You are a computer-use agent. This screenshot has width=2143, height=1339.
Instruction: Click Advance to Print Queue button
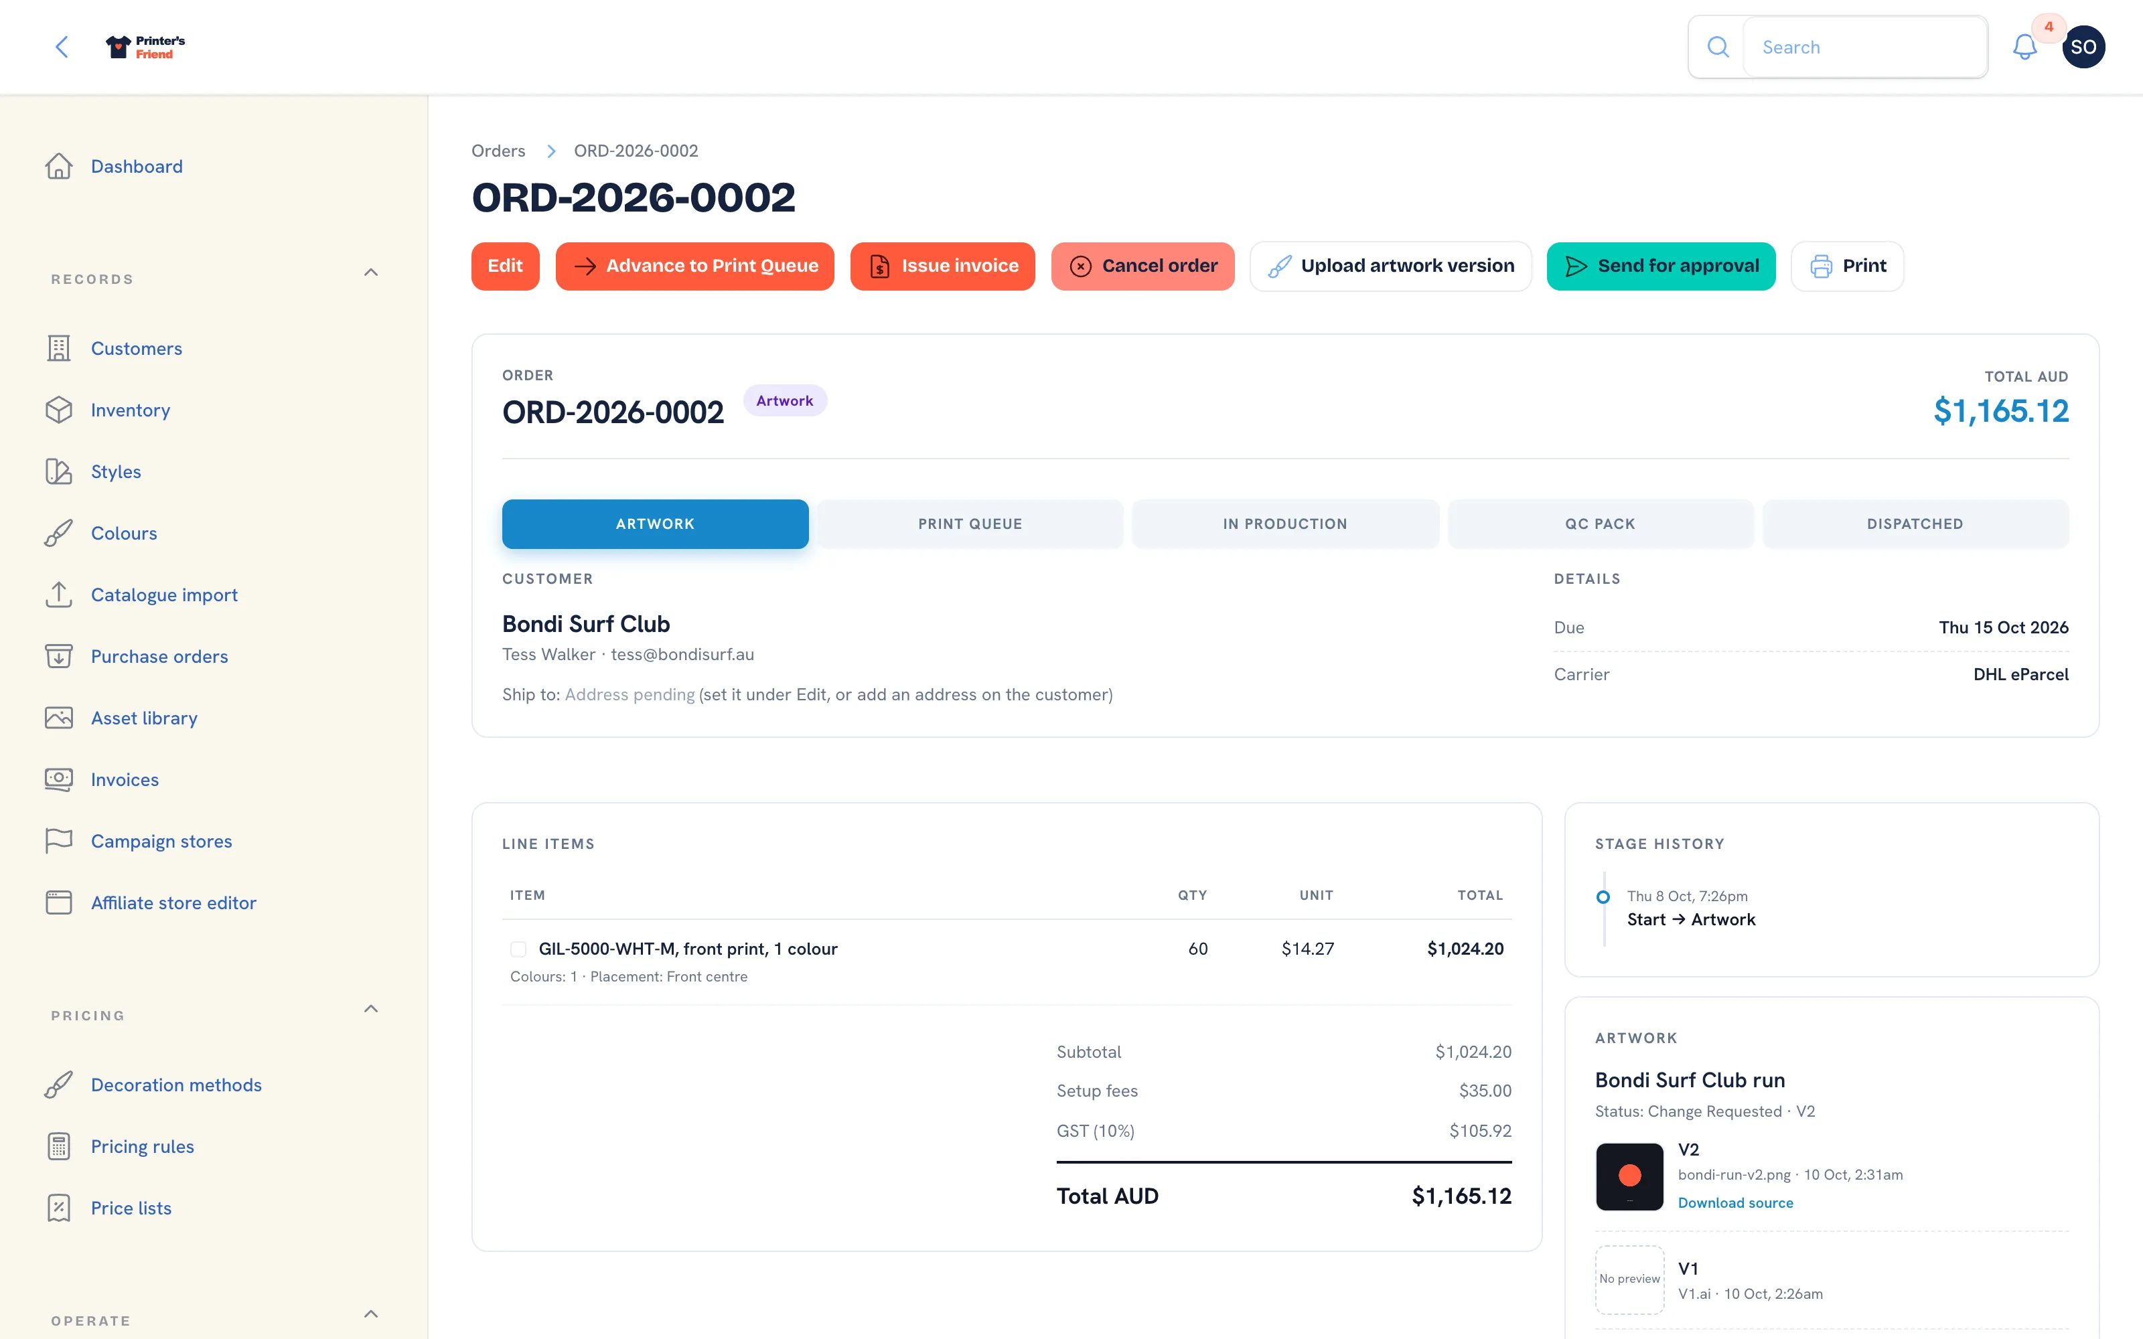point(694,266)
